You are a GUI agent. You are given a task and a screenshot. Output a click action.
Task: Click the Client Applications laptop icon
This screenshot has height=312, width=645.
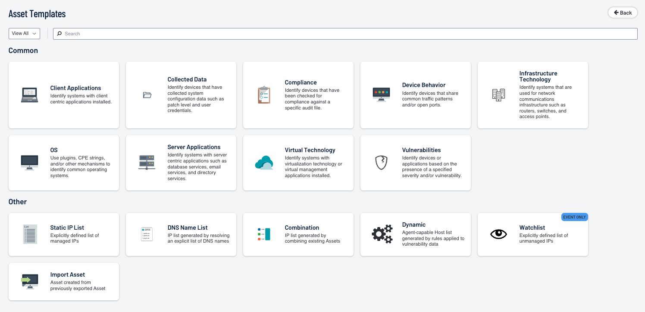pos(29,95)
